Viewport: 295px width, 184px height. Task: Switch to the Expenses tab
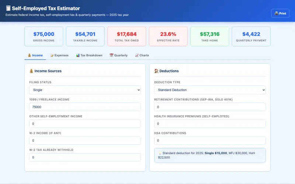(59, 55)
